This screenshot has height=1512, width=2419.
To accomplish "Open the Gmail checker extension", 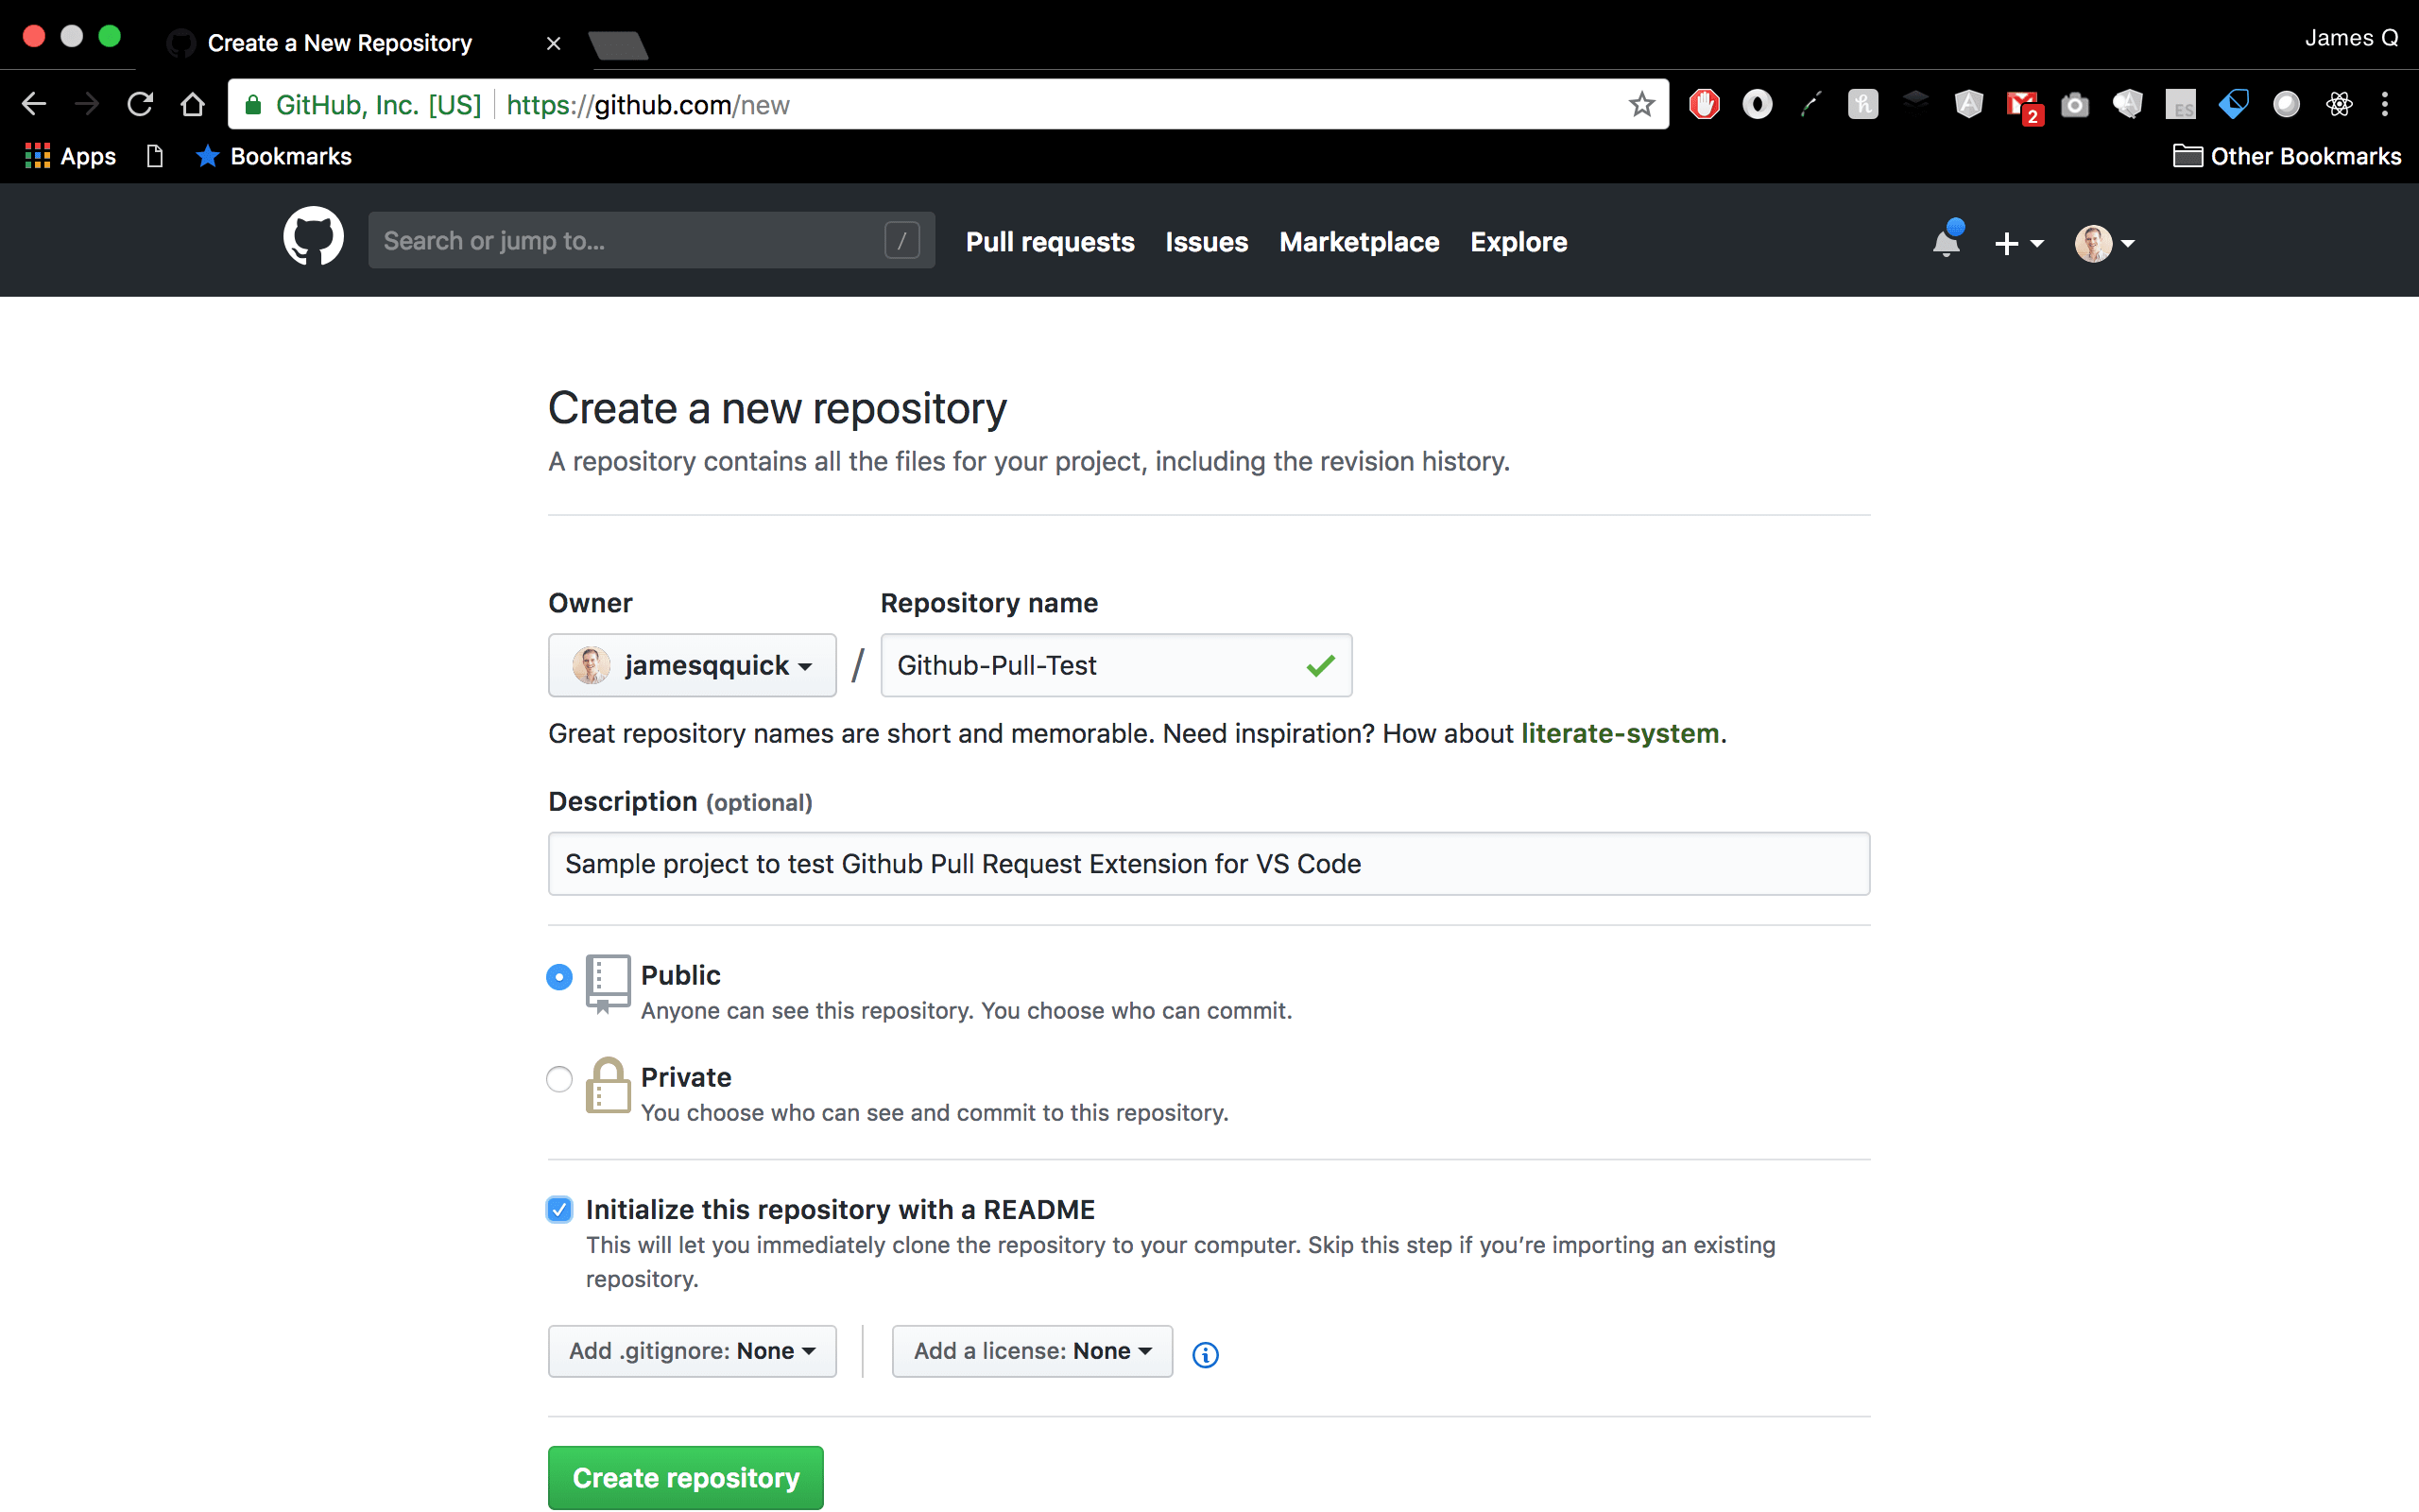I will [x=2023, y=106].
